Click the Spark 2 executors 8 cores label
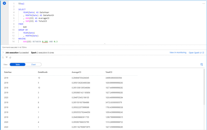The image size is (207, 130). coord(42,53)
